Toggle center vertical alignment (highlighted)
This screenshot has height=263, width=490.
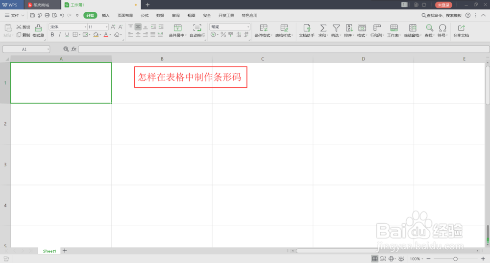point(138,27)
